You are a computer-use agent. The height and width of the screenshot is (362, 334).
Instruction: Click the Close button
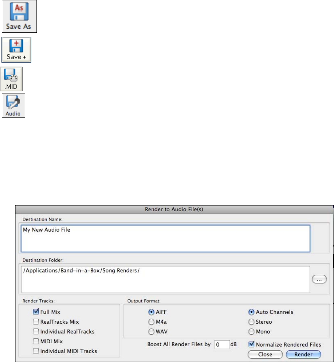coord(265,354)
